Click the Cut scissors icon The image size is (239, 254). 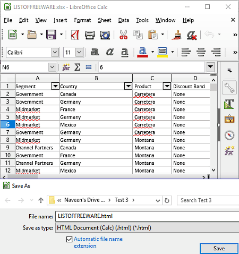(x=123, y=35)
